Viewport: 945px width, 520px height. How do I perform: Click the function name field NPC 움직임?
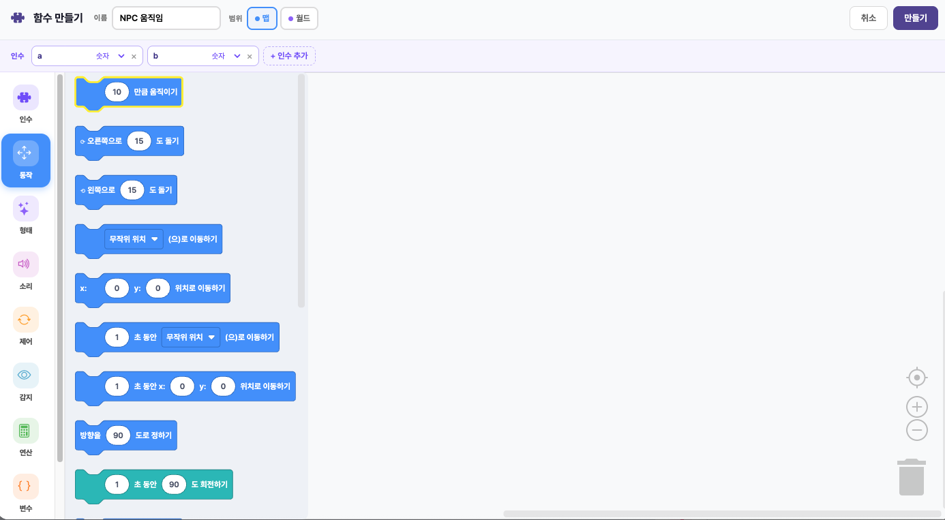(x=166, y=18)
